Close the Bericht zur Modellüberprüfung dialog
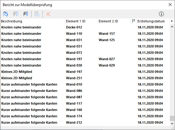 pos(170,5)
